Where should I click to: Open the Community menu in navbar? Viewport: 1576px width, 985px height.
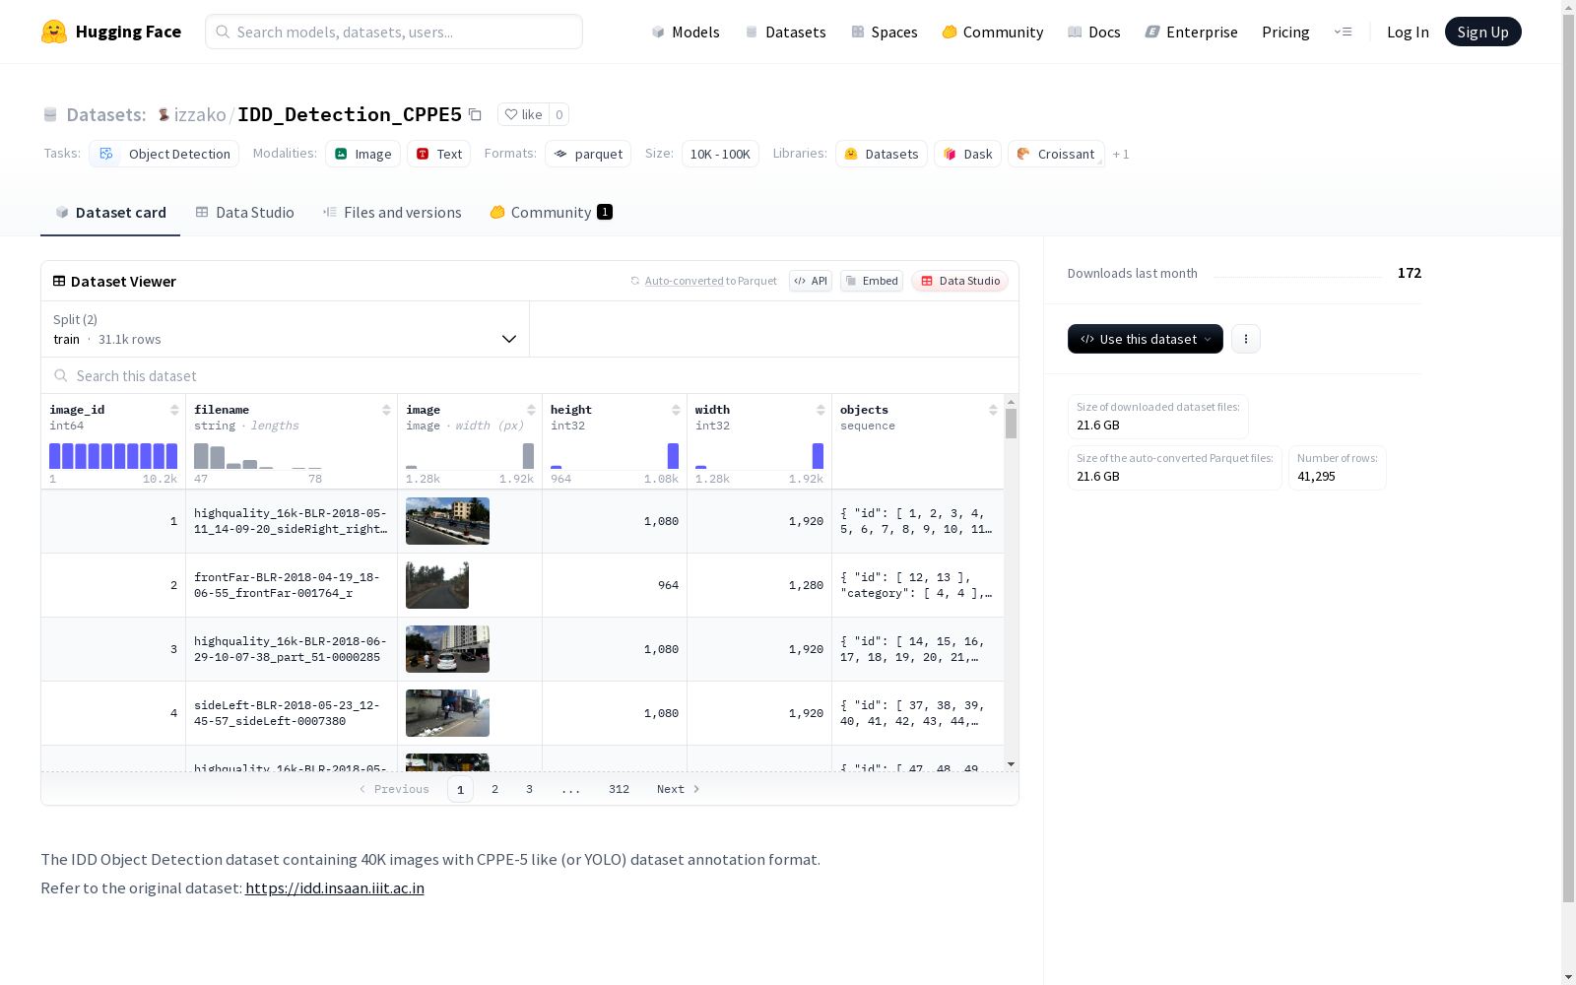[x=993, y=32]
